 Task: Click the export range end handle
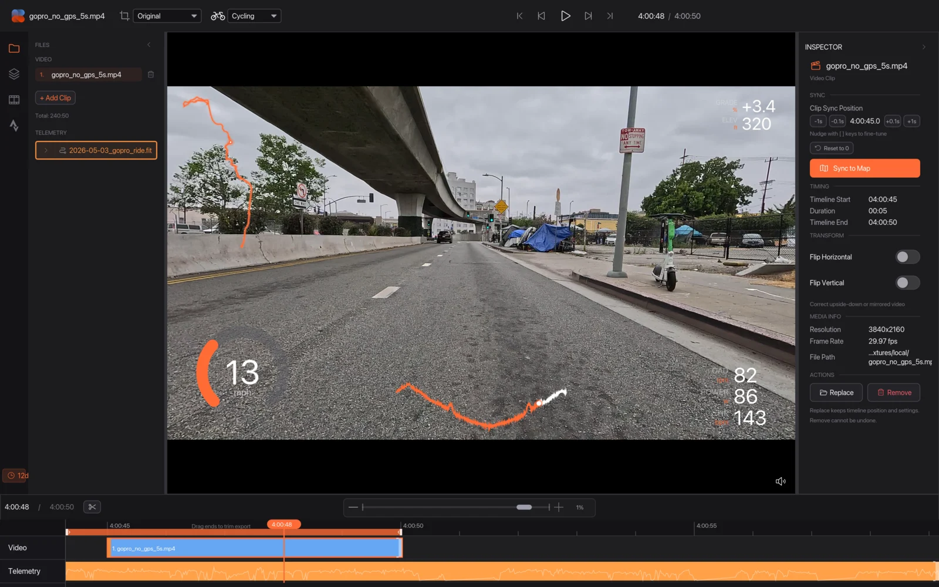pyautogui.click(x=400, y=532)
